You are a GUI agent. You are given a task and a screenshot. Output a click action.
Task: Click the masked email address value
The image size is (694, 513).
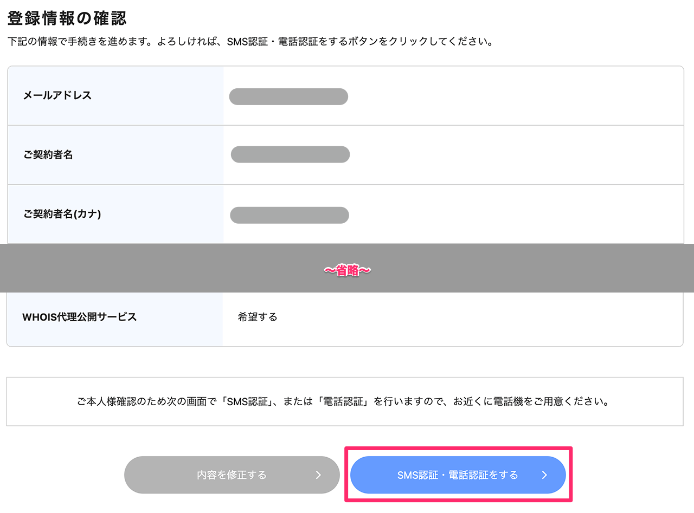tap(288, 96)
